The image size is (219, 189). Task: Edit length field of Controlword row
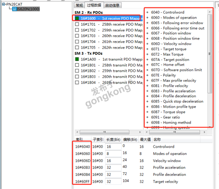click(x=113, y=147)
